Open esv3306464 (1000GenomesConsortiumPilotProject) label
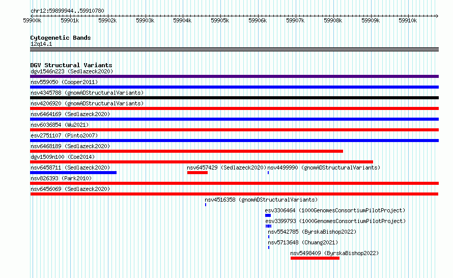The image size is (453, 278). pos(335,210)
